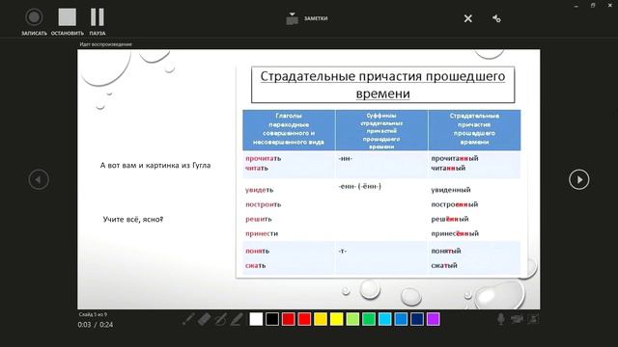Advance to the next slide

click(579, 179)
